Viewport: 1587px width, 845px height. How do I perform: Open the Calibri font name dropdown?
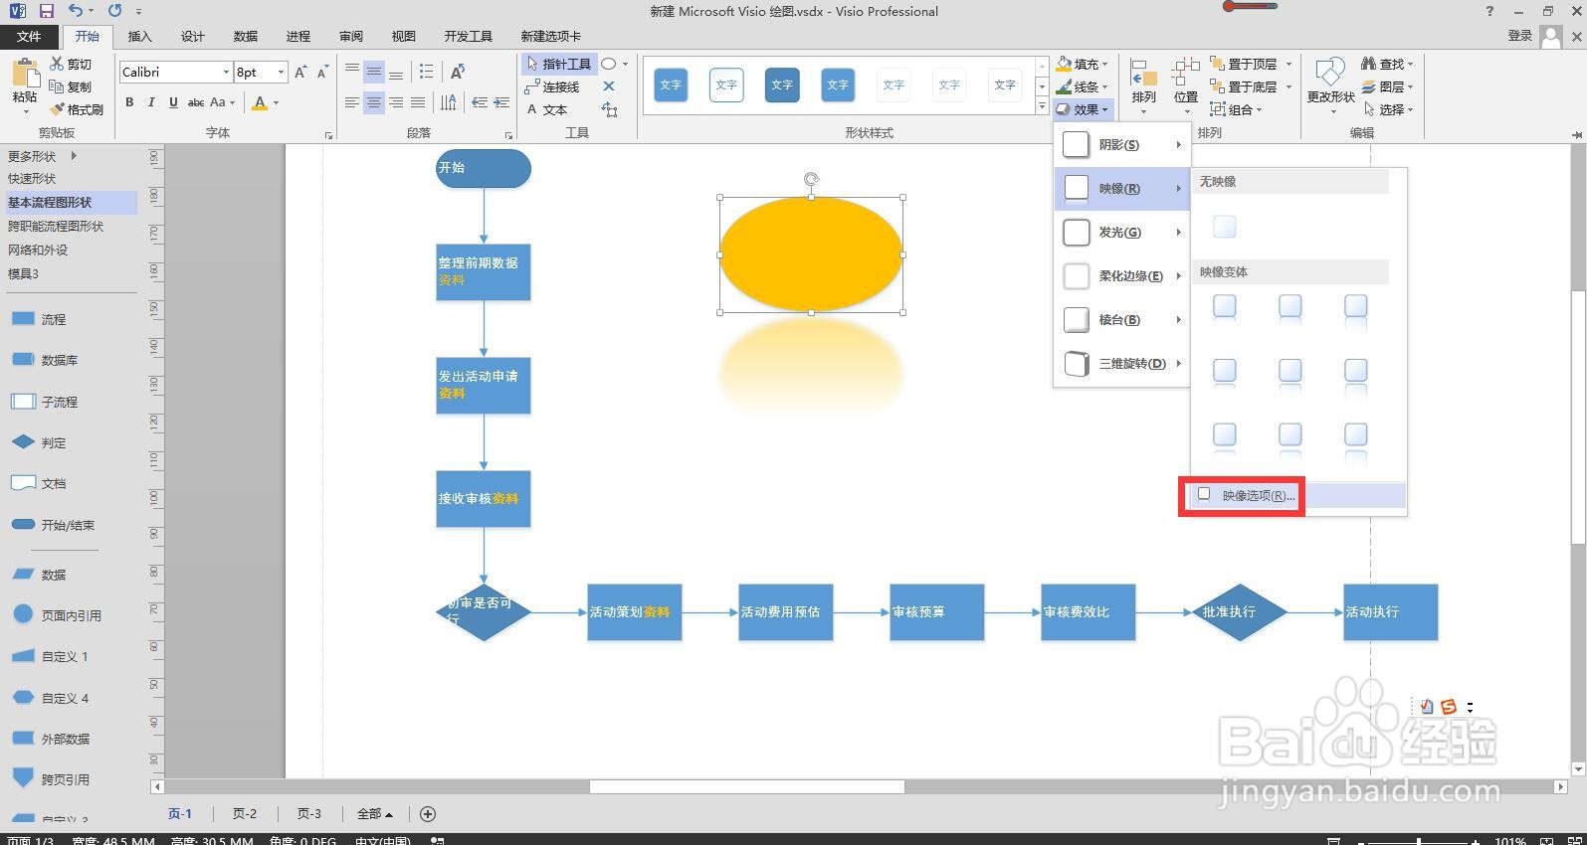pos(226,72)
